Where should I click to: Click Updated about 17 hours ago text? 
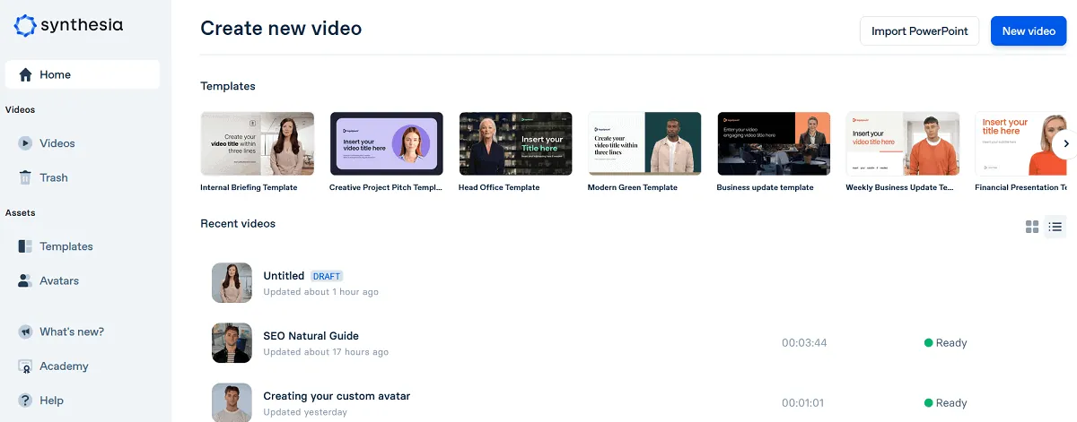(326, 352)
